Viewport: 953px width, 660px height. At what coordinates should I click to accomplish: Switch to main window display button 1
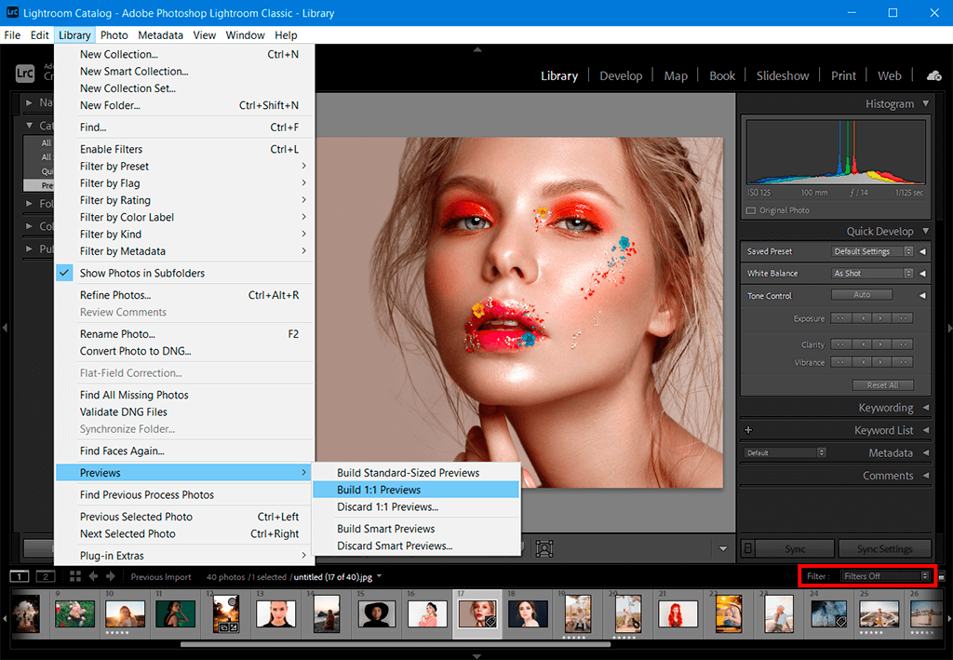point(20,576)
